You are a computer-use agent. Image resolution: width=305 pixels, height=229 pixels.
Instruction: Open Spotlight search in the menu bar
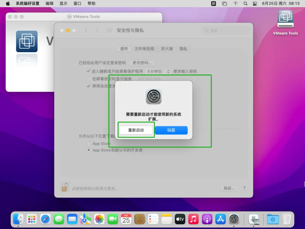(245, 4)
